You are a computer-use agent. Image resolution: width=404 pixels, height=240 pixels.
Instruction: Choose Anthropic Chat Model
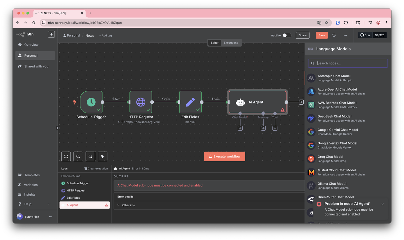click(348, 78)
